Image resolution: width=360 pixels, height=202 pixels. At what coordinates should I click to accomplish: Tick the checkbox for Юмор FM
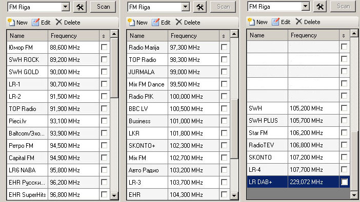pos(104,47)
